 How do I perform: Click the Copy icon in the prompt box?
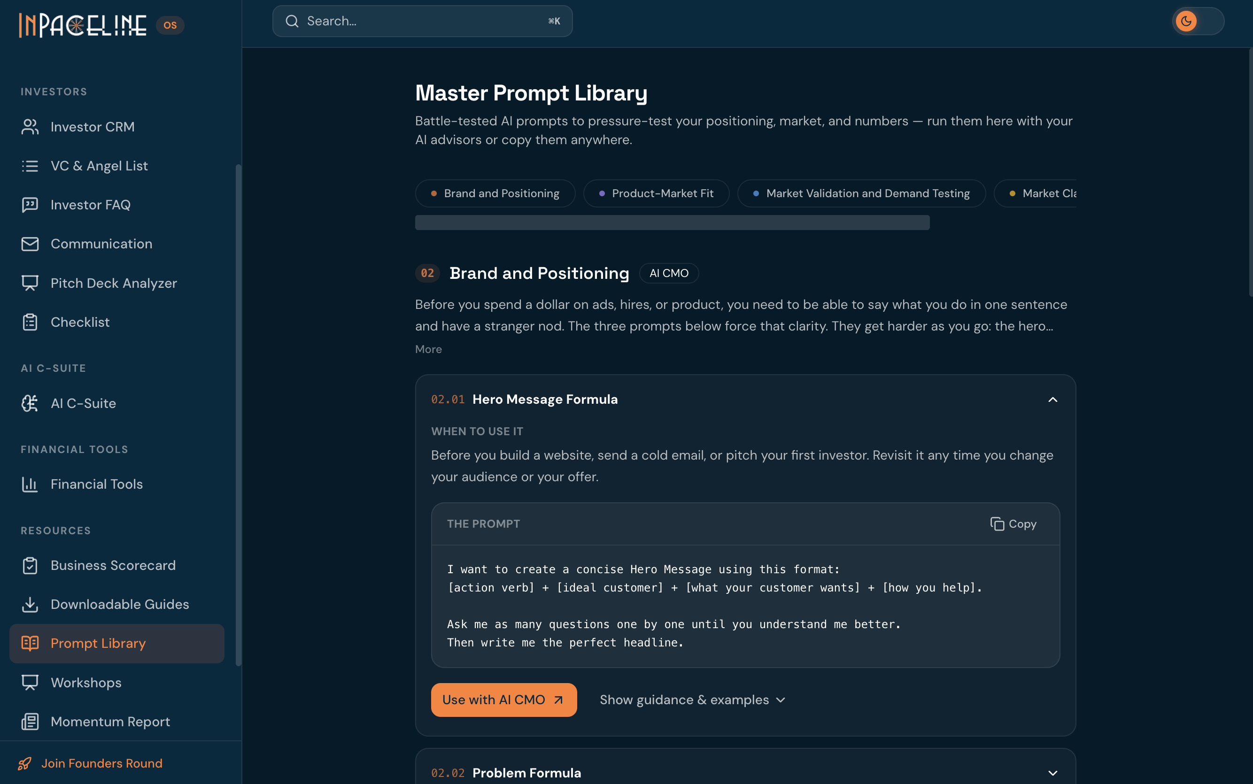pyautogui.click(x=997, y=524)
